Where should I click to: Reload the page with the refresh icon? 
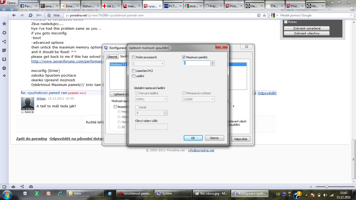[30, 15]
